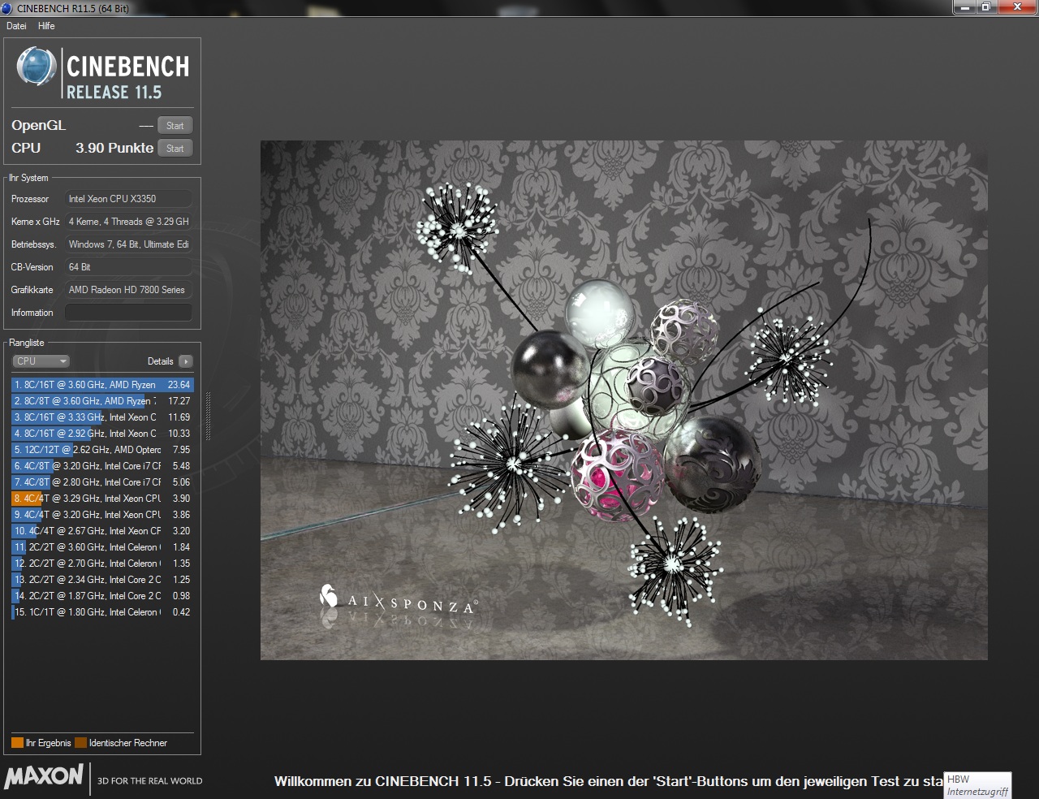Image resolution: width=1039 pixels, height=799 pixels.
Task: Select ranking row 15 Celeron 0.42
Action: tap(102, 612)
